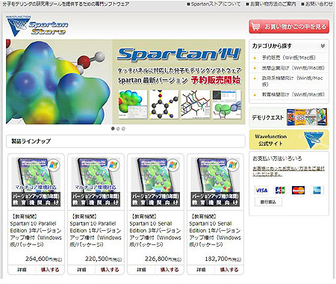Screen dimensions: 336x284
Task: Click the VISA card icon
Action: [261, 191]
